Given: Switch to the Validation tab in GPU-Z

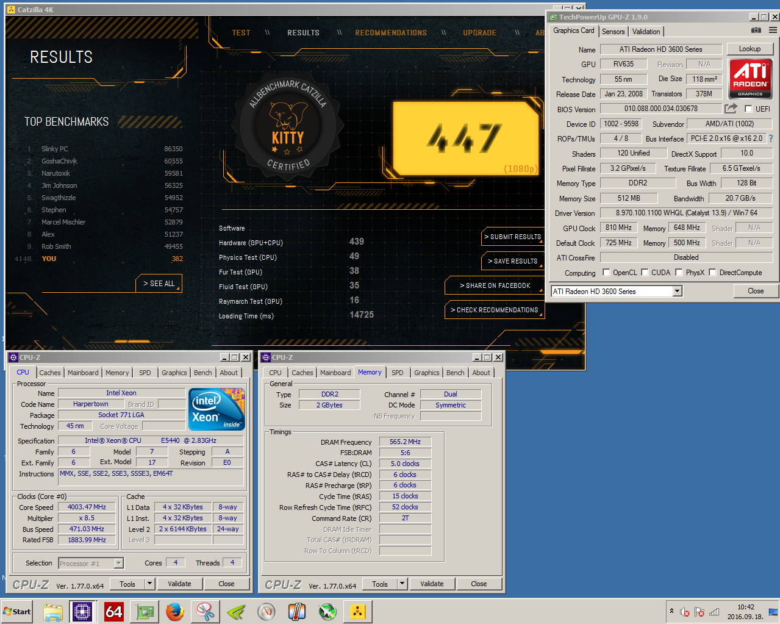Looking at the screenshot, I should point(646,32).
